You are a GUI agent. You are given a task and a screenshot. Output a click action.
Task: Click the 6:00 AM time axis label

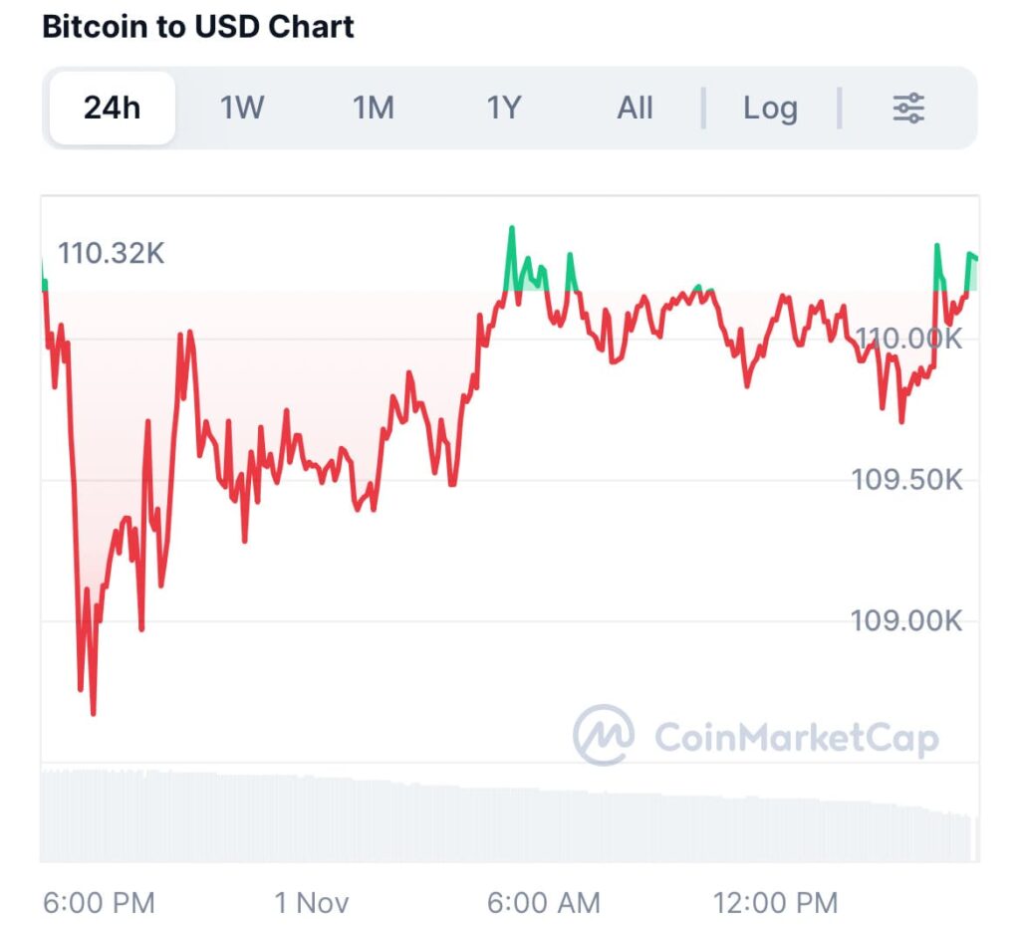coord(543,903)
